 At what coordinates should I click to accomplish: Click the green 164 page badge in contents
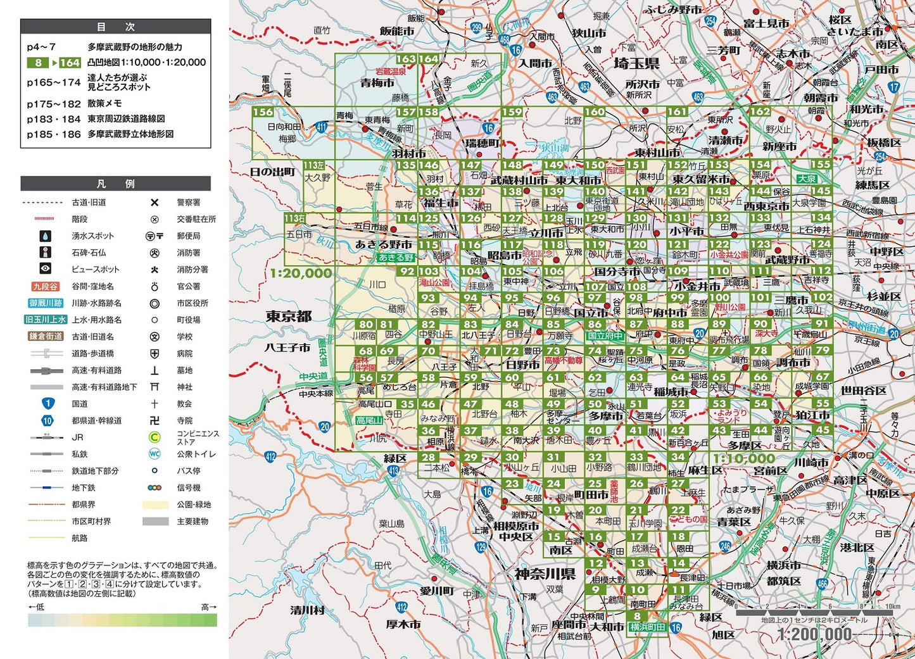[70, 63]
